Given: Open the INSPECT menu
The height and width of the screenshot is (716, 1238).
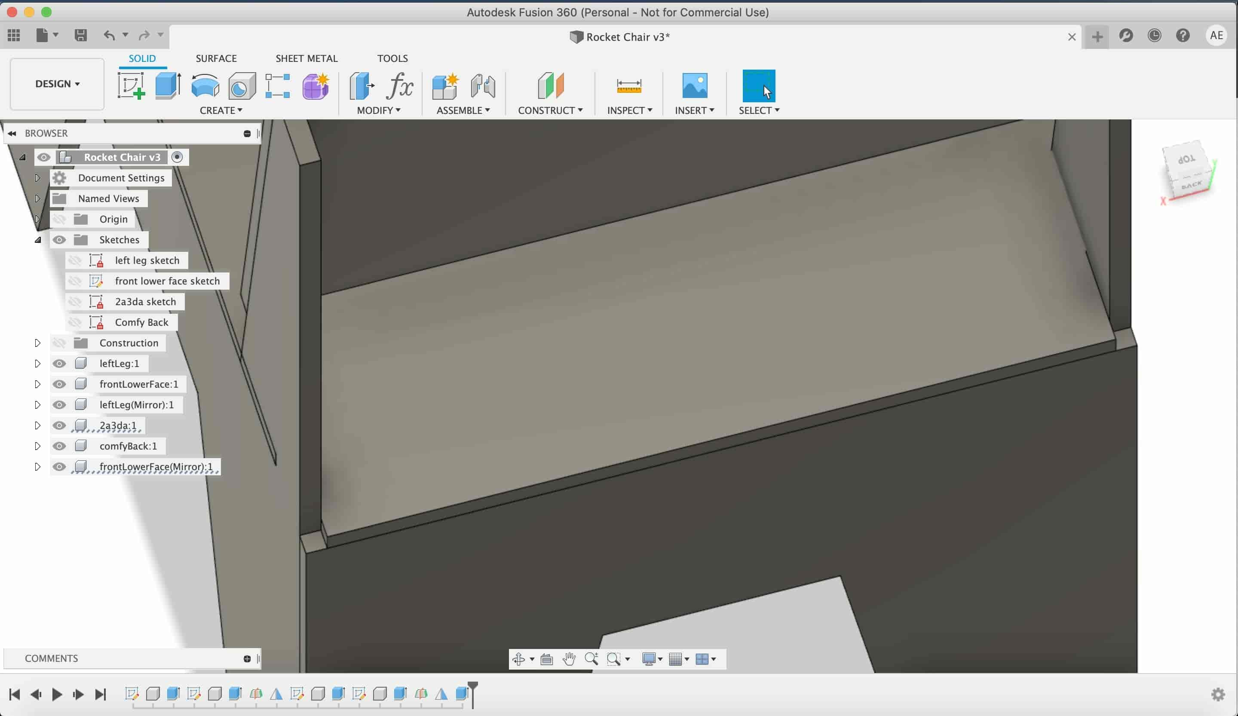Looking at the screenshot, I should pyautogui.click(x=629, y=110).
